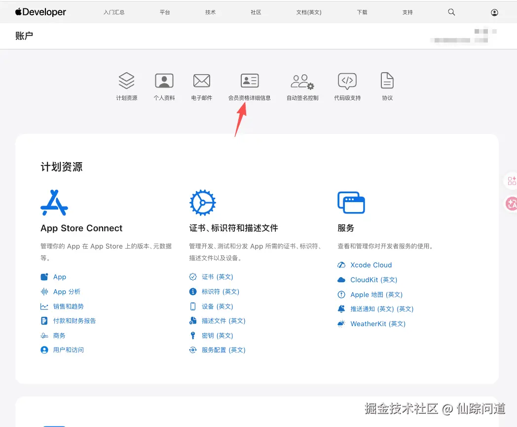
Task: Open the 用户和访问 link
Action: tap(69, 350)
